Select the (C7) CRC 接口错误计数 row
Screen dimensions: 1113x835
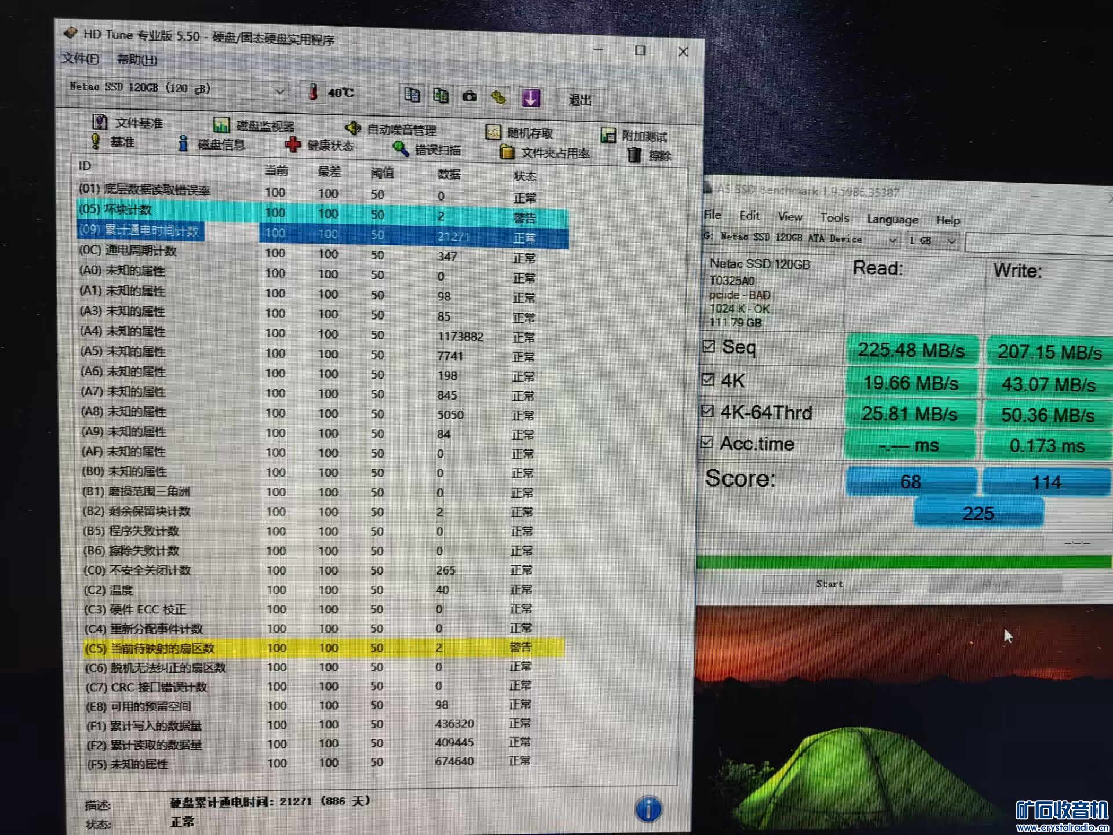coord(325,686)
